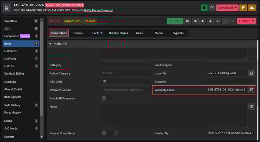
Task: Click the yellow Inspect tag
Action: tap(91, 21)
